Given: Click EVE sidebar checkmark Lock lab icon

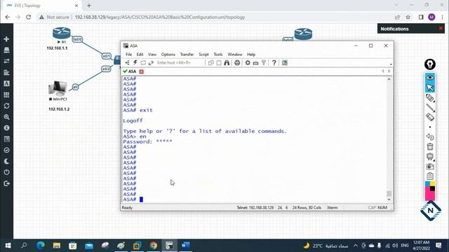Looking at the screenshot, I should [6, 150].
